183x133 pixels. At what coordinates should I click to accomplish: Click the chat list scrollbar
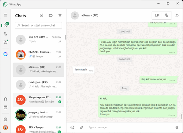tap(65, 37)
